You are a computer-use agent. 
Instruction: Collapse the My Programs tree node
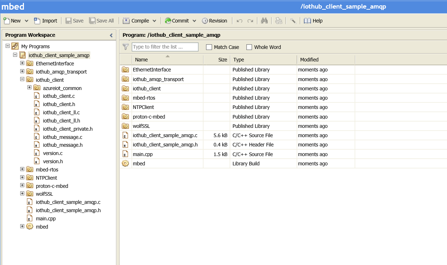[x=7, y=46]
